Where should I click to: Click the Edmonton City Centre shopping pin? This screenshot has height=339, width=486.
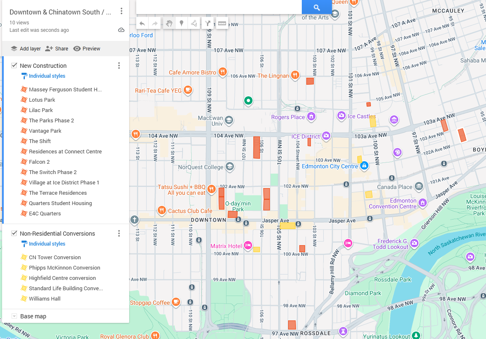tap(364, 165)
